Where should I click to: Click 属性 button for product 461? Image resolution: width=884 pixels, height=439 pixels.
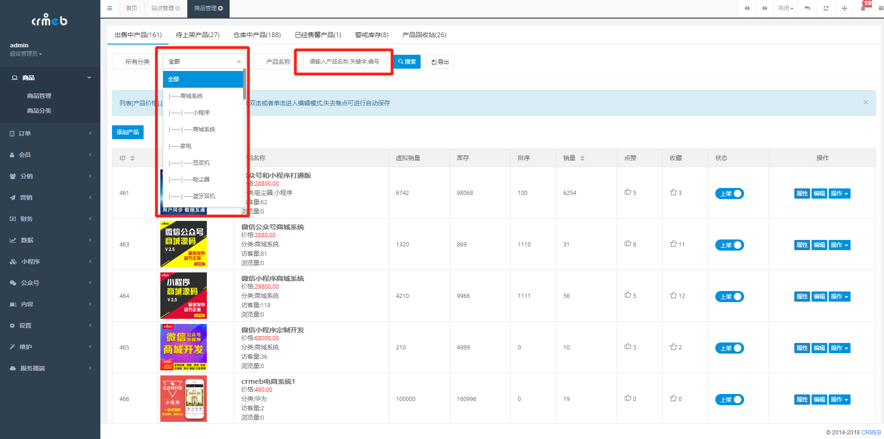[802, 194]
